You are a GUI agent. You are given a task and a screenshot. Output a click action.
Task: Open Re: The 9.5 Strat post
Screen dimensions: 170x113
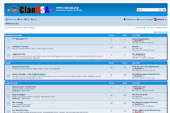140,95
